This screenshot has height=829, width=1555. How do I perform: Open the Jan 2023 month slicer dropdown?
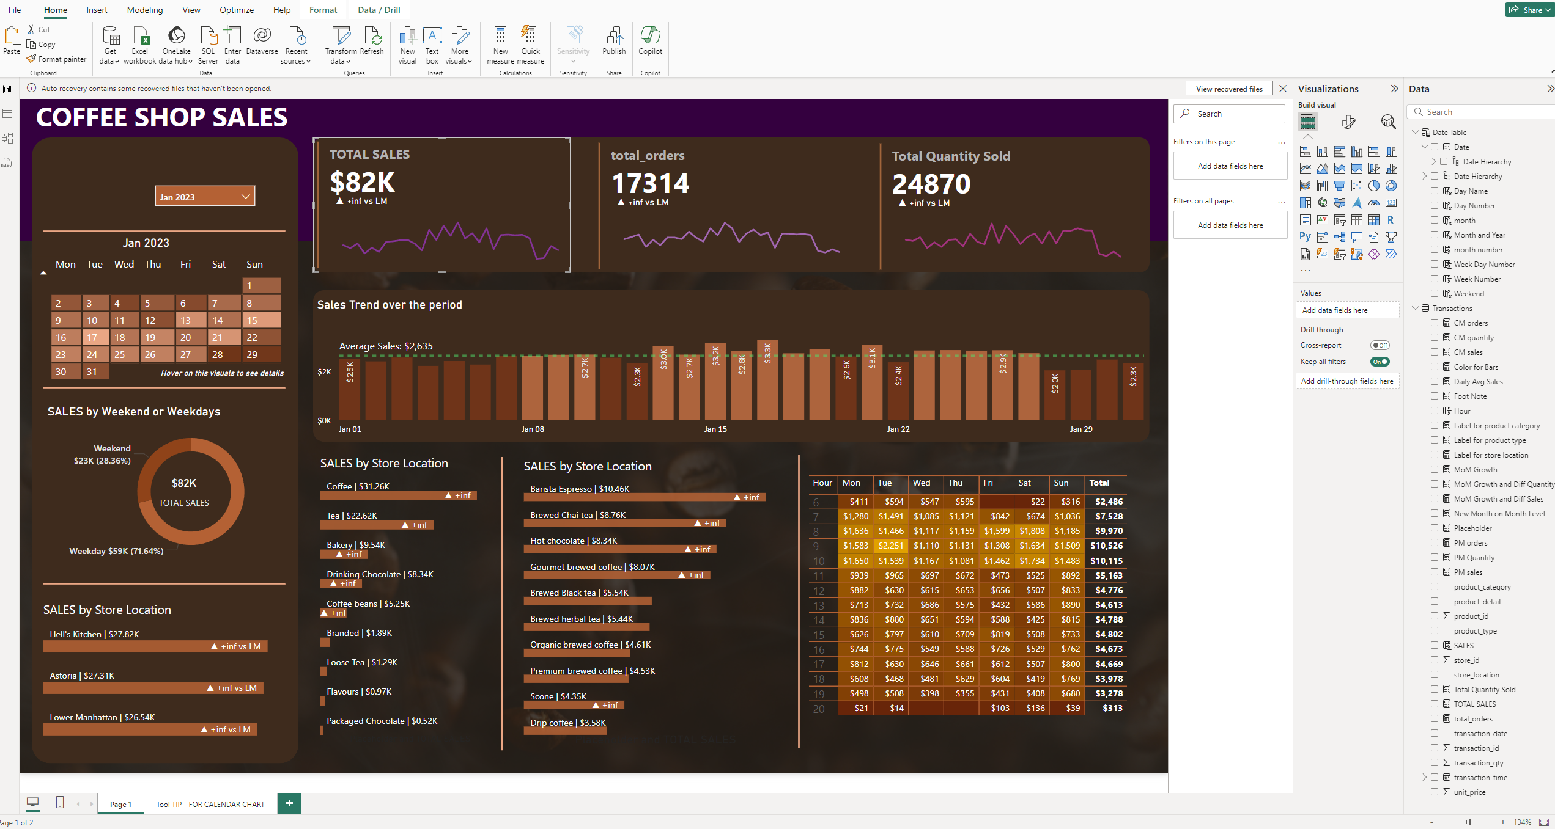(205, 196)
